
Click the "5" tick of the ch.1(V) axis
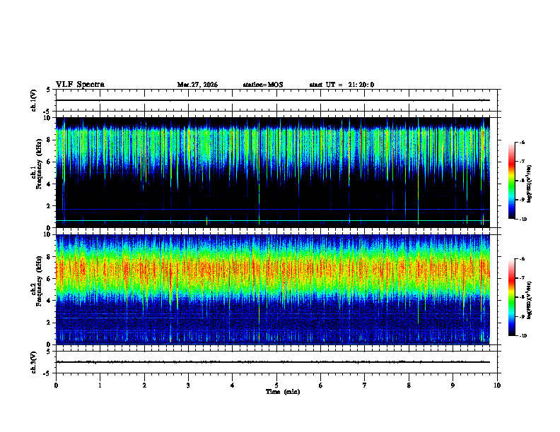[49, 90]
